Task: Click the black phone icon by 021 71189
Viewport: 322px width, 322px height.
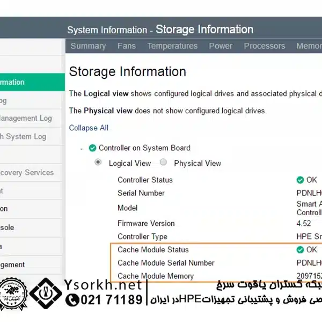Action: pos(72,299)
